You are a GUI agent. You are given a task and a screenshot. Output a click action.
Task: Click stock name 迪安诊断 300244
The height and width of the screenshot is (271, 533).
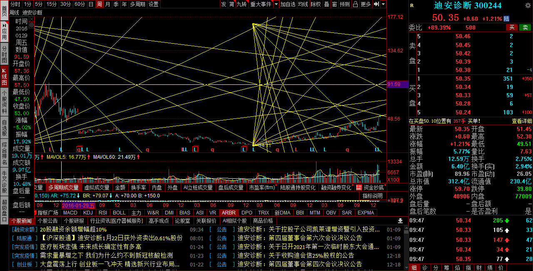point(468,6)
